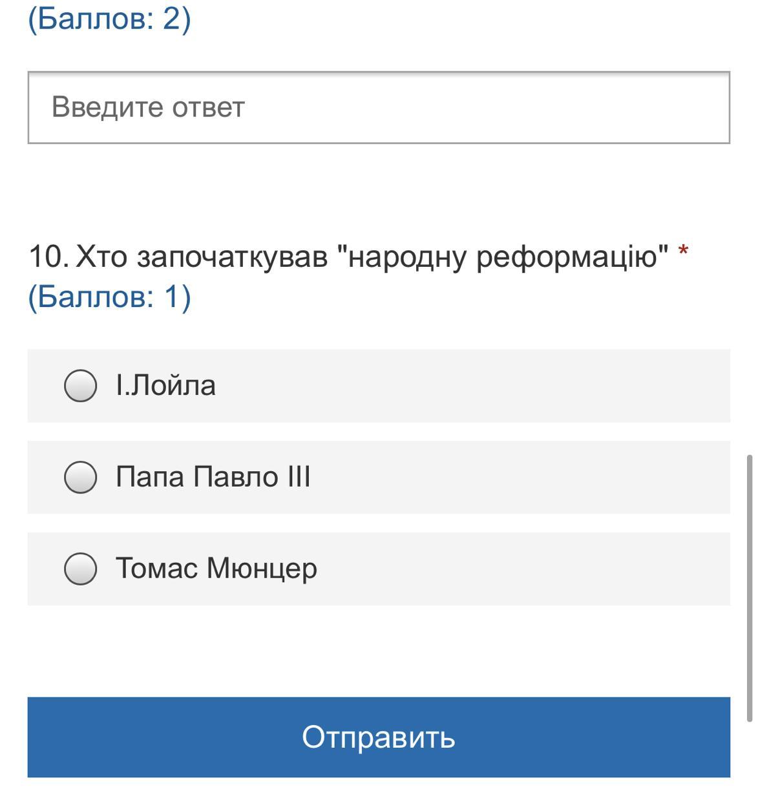This screenshot has height=802, width=758.
Task: Click the word "Папа" in second option
Action: click(x=151, y=477)
